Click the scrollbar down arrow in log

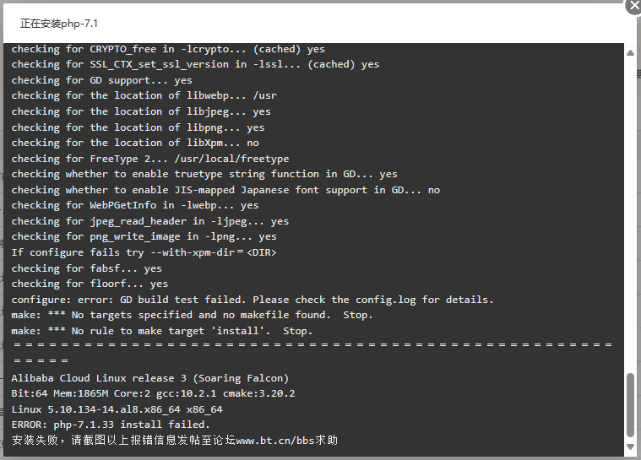630,446
